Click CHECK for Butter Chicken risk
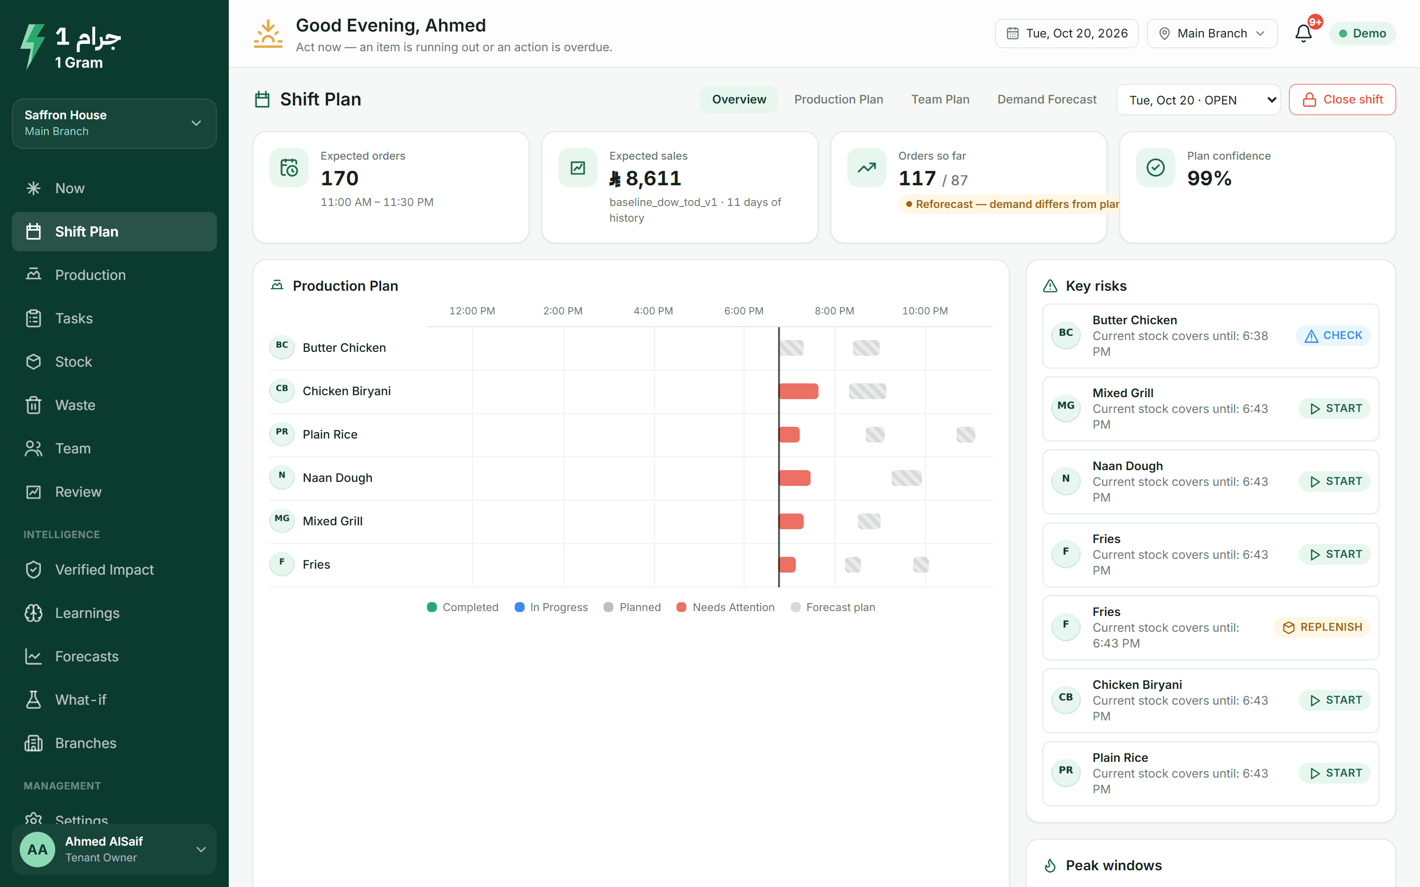Image resolution: width=1420 pixels, height=887 pixels. pyautogui.click(x=1333, y=336)
